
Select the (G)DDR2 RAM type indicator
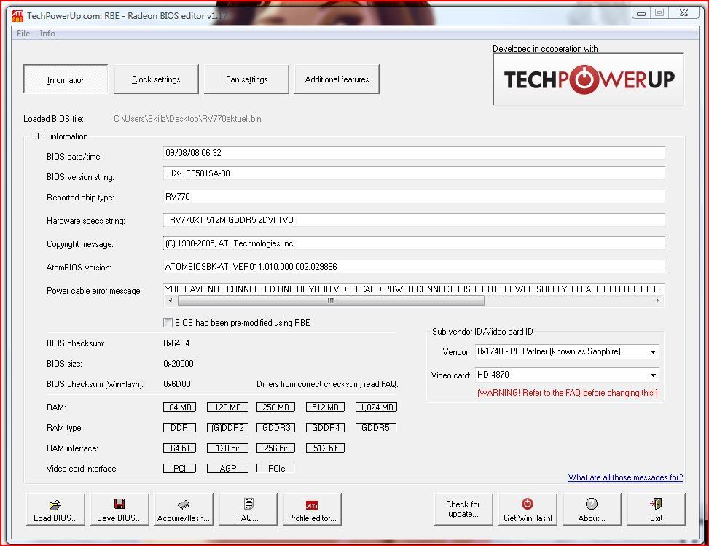227,427
